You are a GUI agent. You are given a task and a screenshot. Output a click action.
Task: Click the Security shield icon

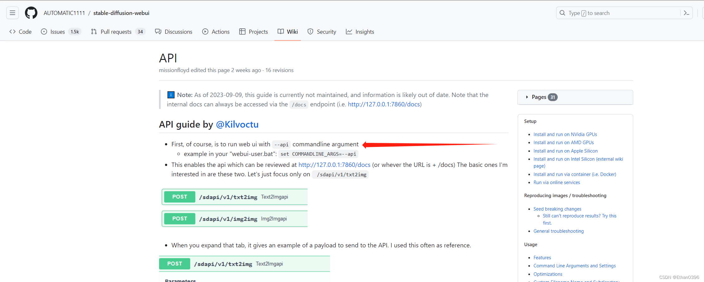(x=310, y=32)
